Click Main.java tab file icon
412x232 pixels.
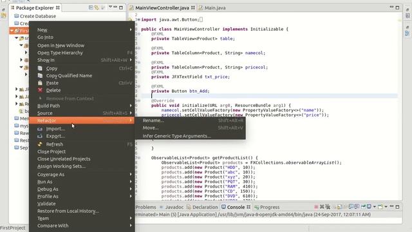pyautogui.click(x=201, y=8)
